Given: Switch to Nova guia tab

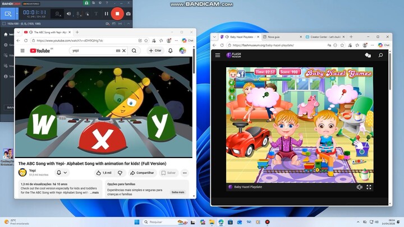Looking at the screenshot, I should tap(282, 37).
